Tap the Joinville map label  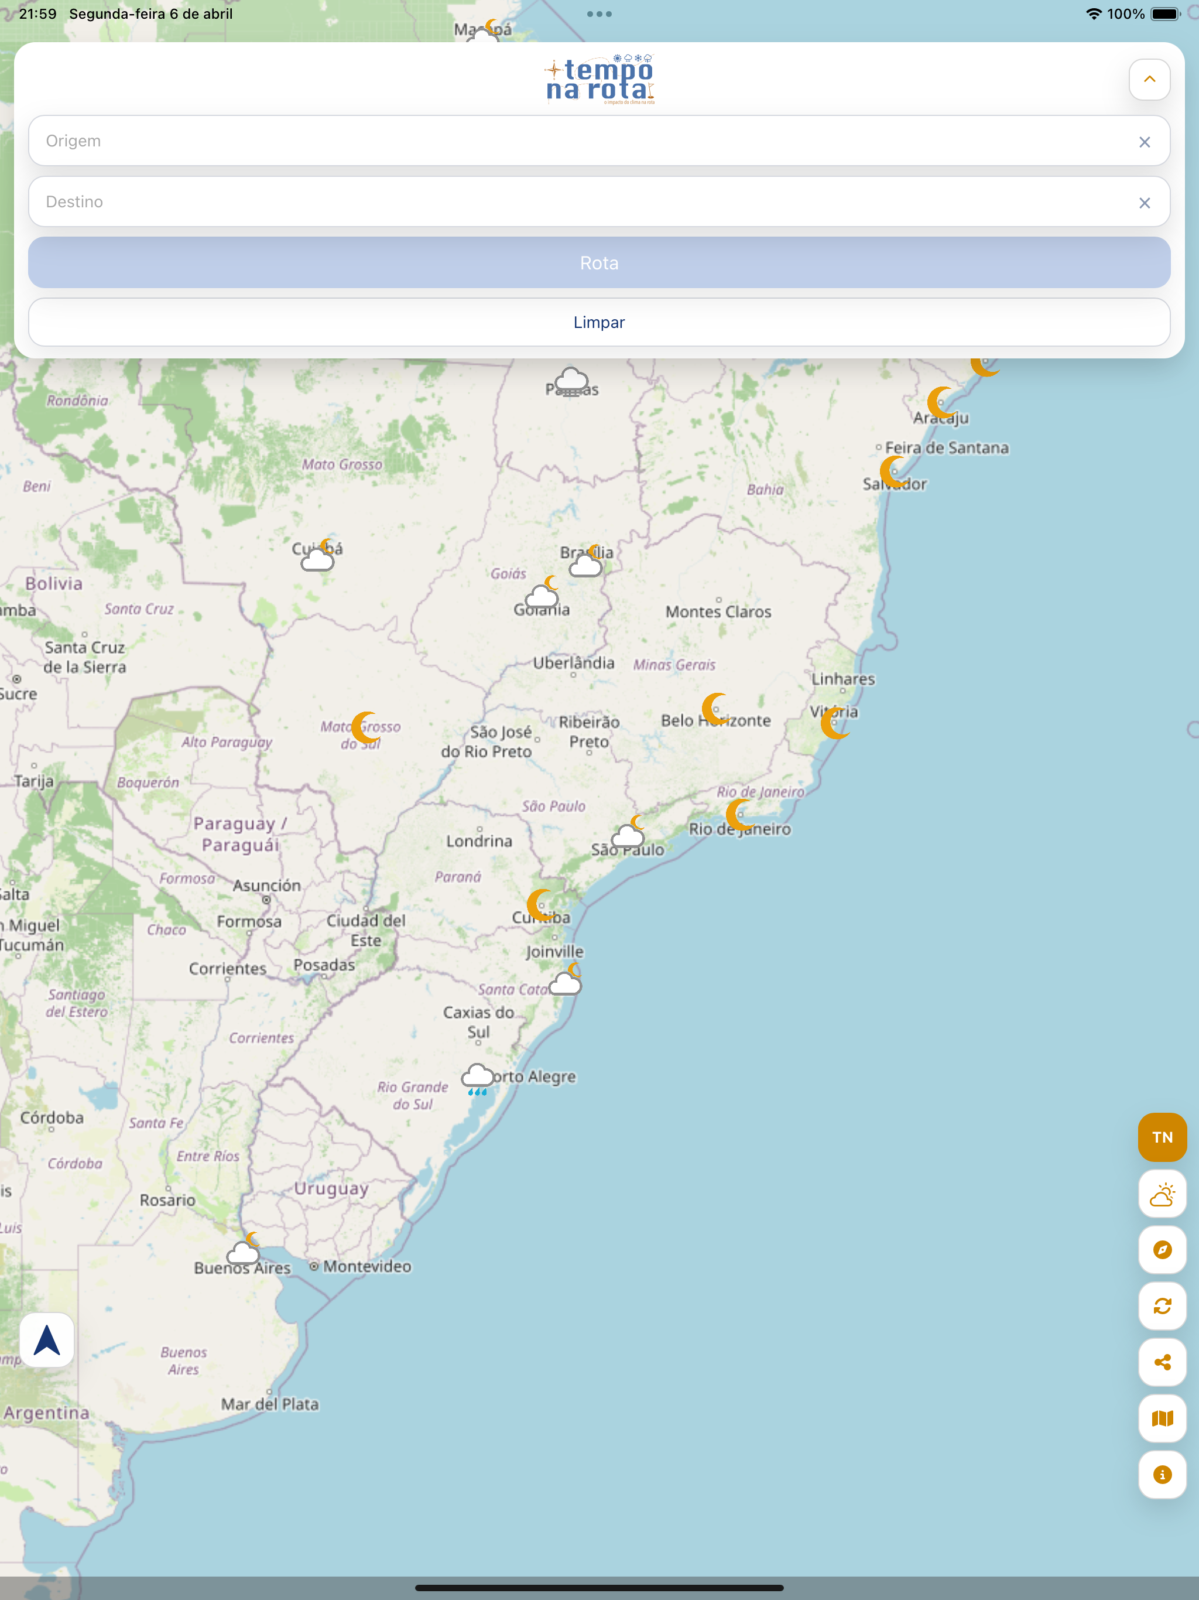pos(554,951)
